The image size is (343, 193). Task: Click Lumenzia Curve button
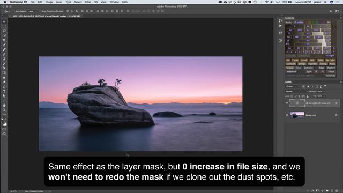click(x=295, y=60)
